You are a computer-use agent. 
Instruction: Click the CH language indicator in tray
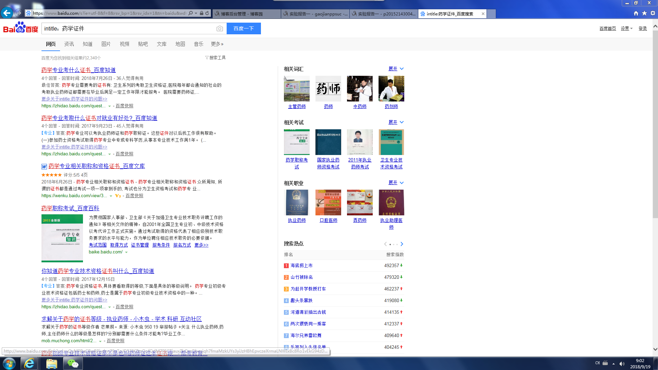(x=598, y=363)
